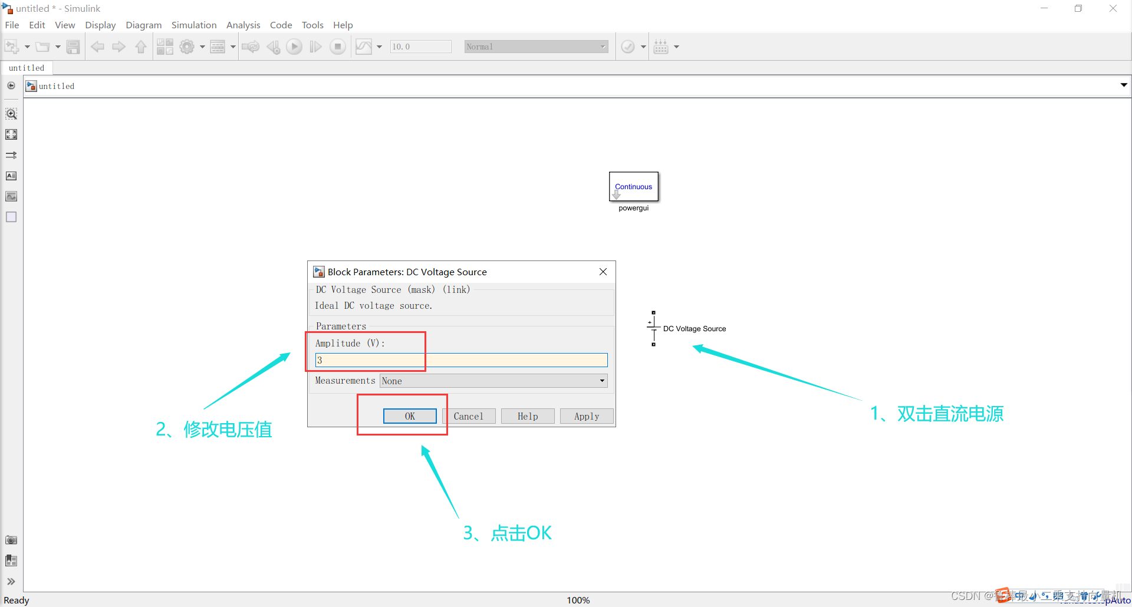The image size is (1132, 607).
Task: Click the Up to Parent arrow icon
Action: pyautogui.click(x=141, y=47)
